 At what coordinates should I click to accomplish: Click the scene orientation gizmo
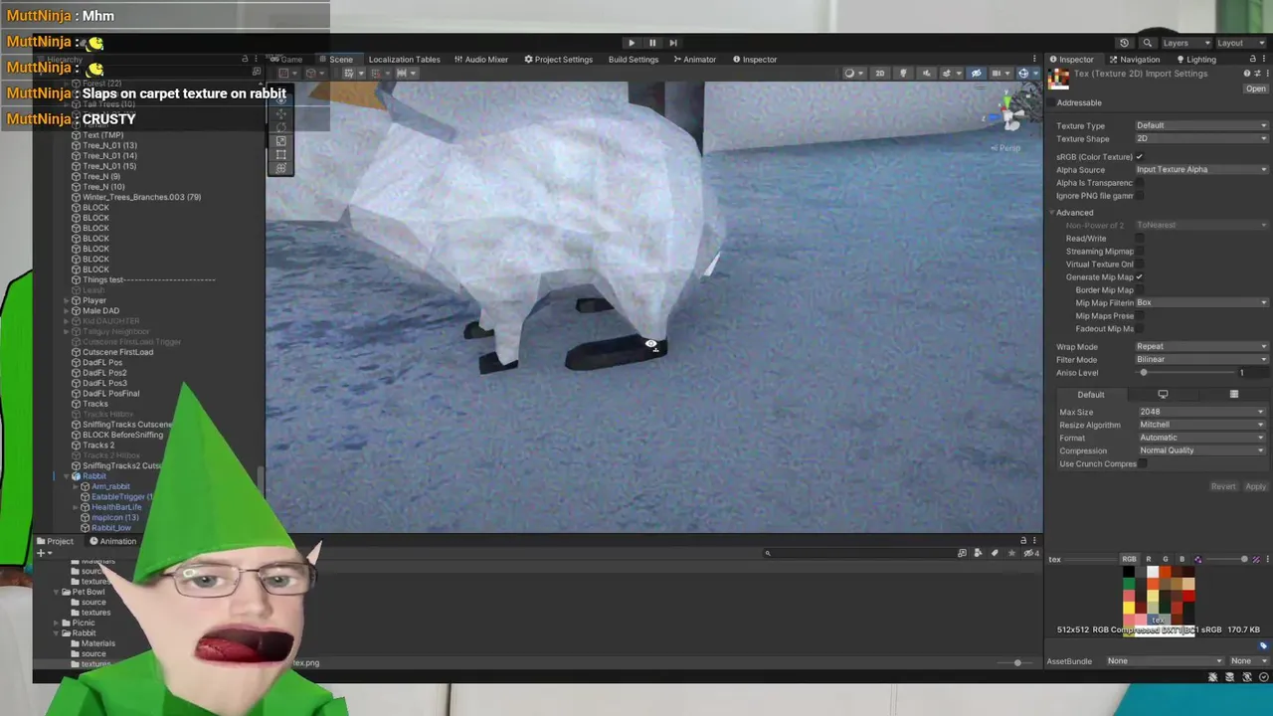(x=1009, y=114)
